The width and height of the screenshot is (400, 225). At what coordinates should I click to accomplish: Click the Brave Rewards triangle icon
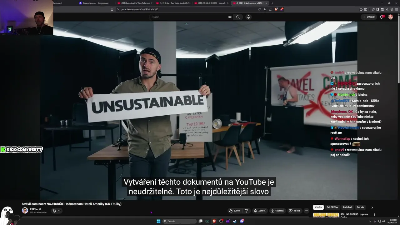[282, 9]
